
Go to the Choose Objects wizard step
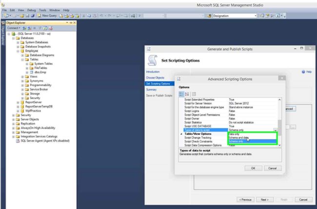click(x=155, y=78)
